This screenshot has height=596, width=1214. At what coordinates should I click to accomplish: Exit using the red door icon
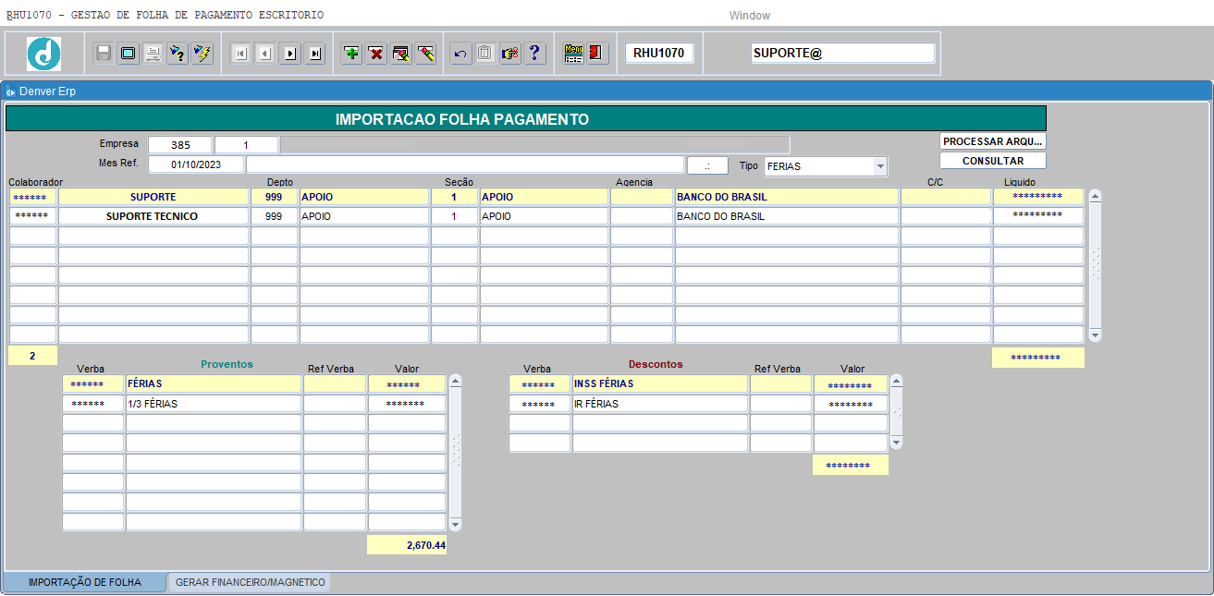pos(596,54)
